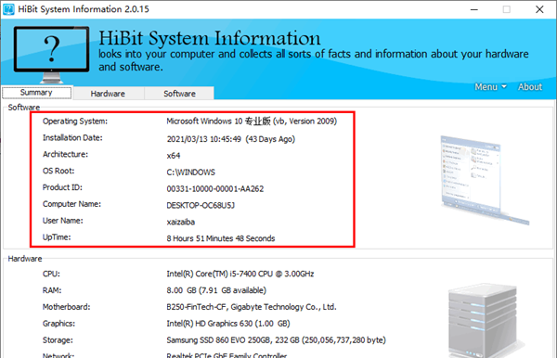Switch to the Software tab
This screenshot has height=358, width=557.
tap(179, 94)
